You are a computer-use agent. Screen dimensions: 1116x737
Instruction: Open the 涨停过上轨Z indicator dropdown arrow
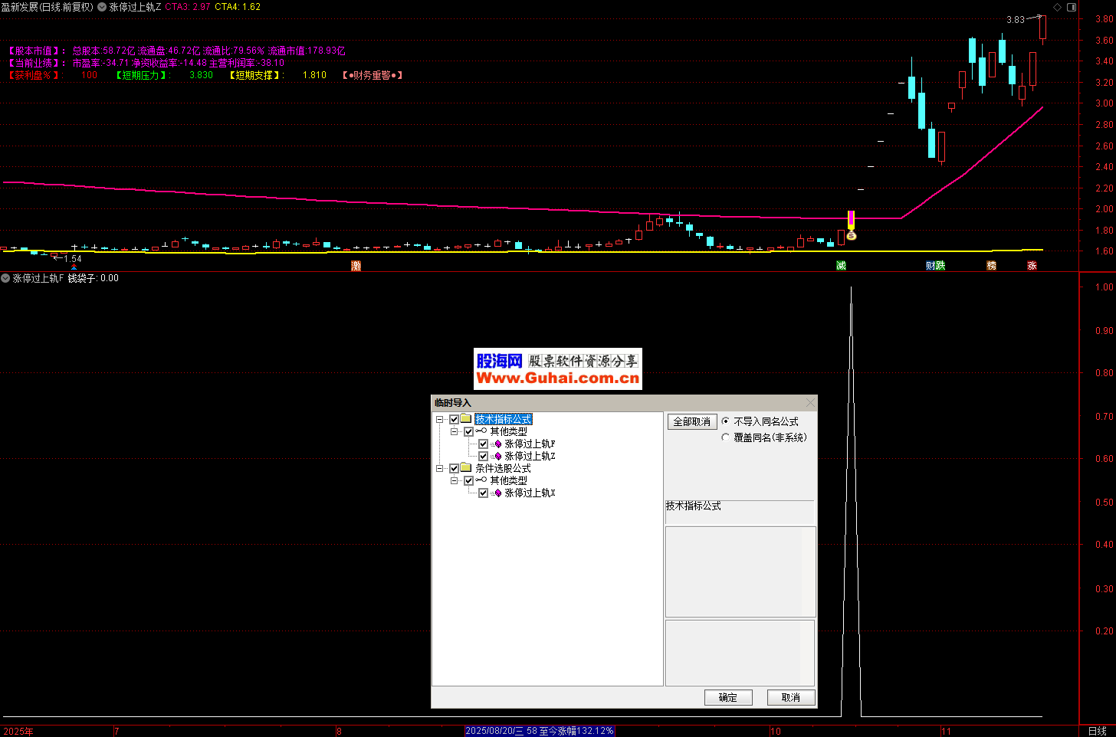102,7
